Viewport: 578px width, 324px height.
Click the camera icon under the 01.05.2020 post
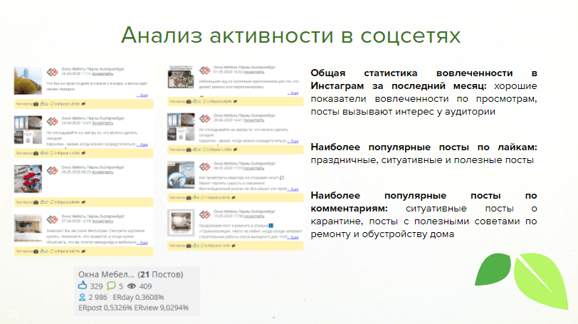(x=189, y=101)
